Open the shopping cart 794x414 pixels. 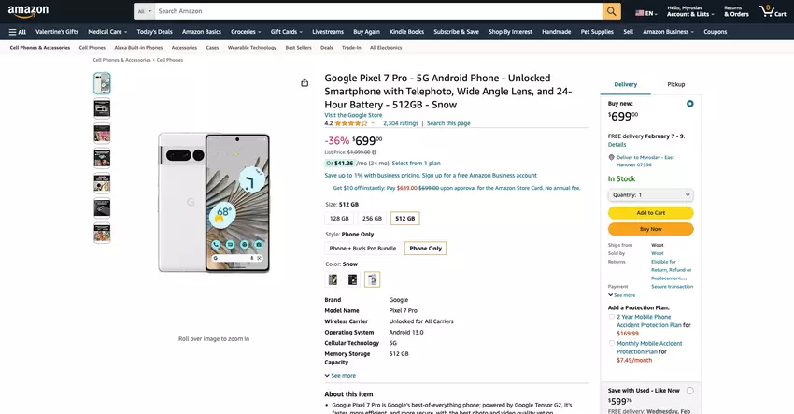click(x=772, y=11)
